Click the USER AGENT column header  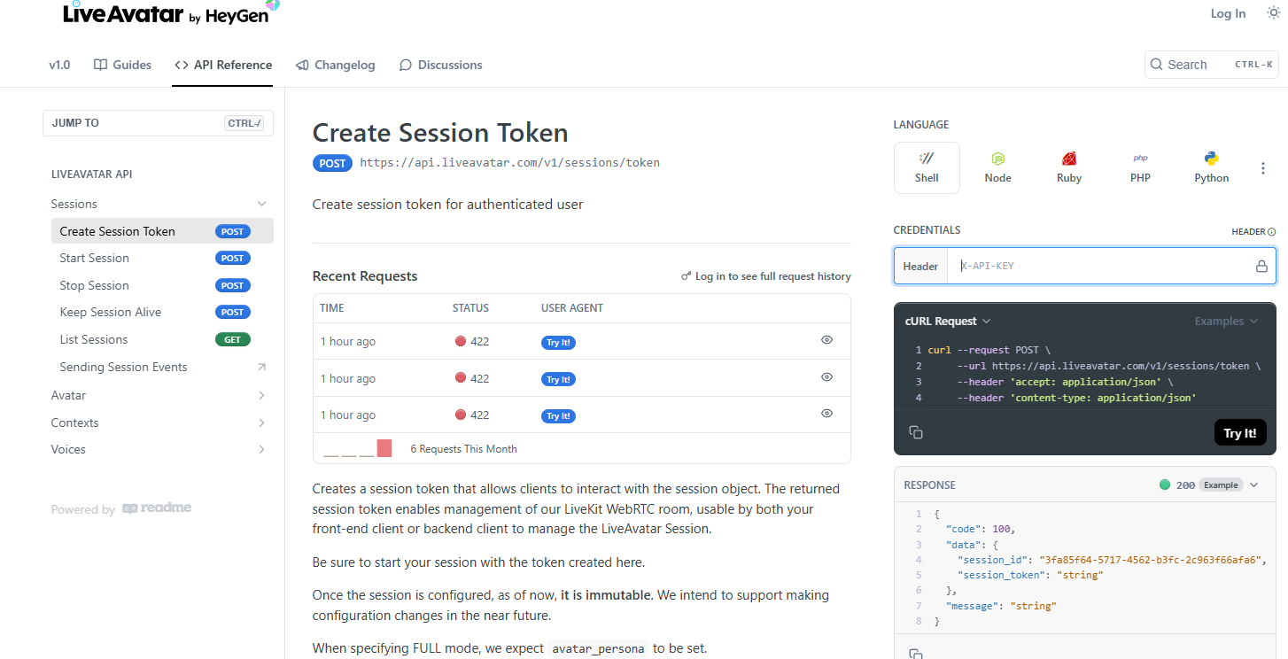tap(572, 308)
